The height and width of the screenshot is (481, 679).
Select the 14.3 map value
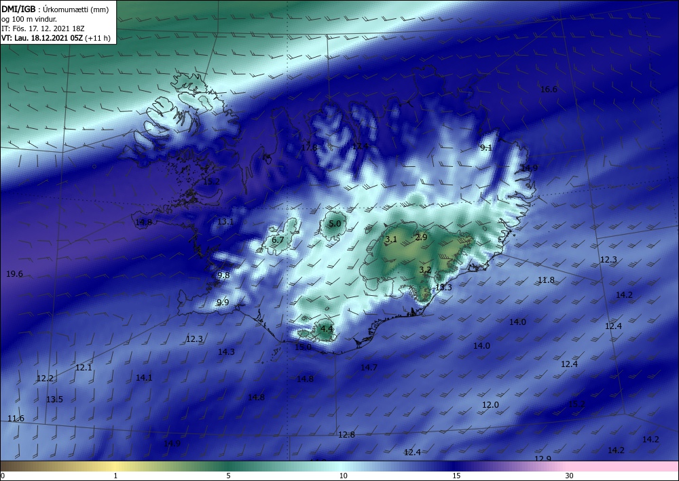coord(226,352)
